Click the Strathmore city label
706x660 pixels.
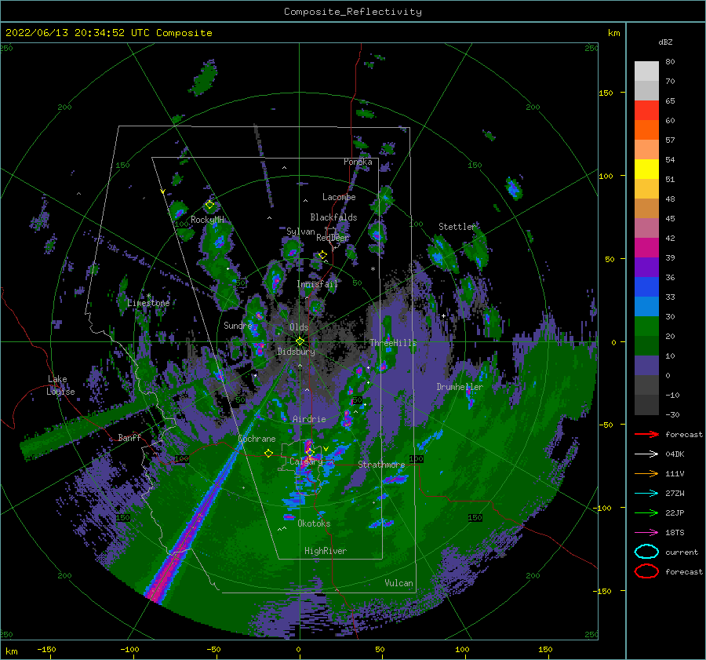click(x=381, y=464)
